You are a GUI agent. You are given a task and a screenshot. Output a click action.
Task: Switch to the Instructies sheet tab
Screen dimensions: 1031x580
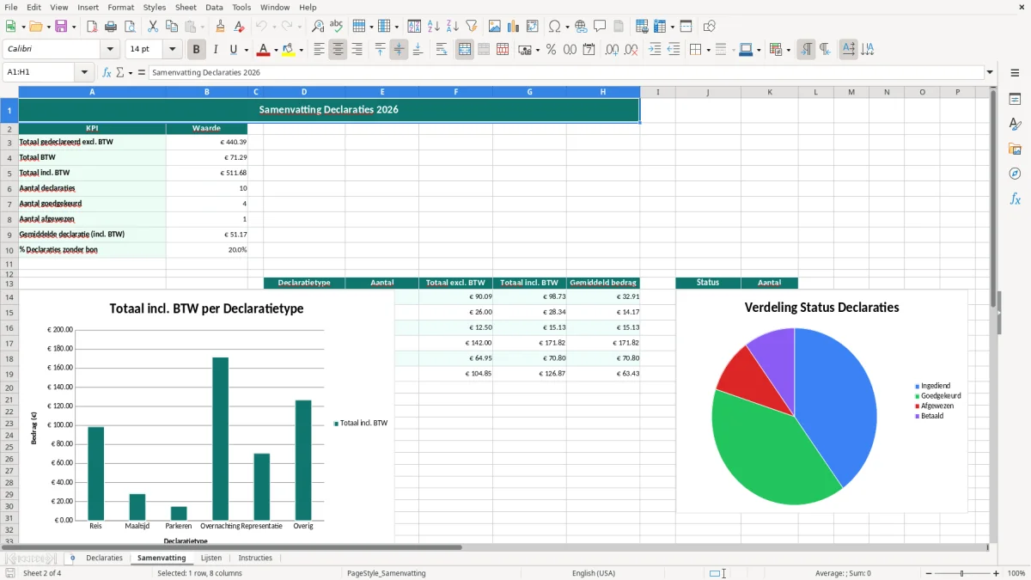(255, 558)
